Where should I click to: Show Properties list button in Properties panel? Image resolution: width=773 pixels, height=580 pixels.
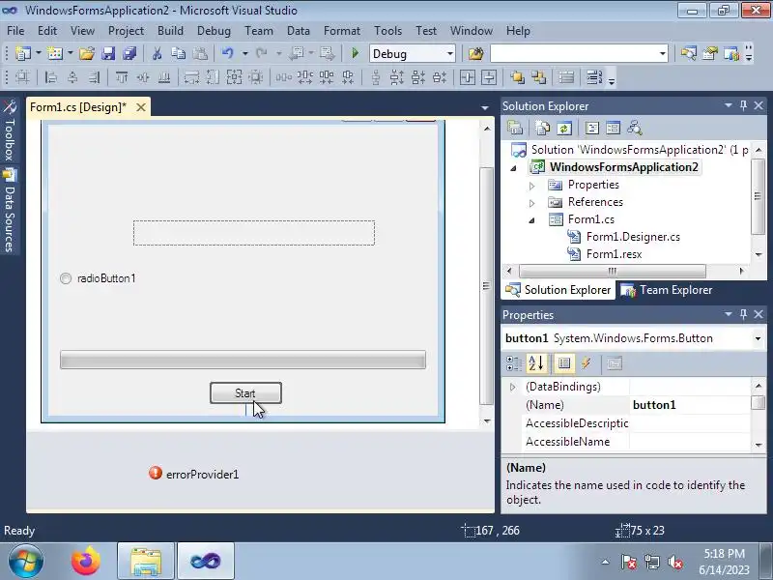(x=564, y=363)
